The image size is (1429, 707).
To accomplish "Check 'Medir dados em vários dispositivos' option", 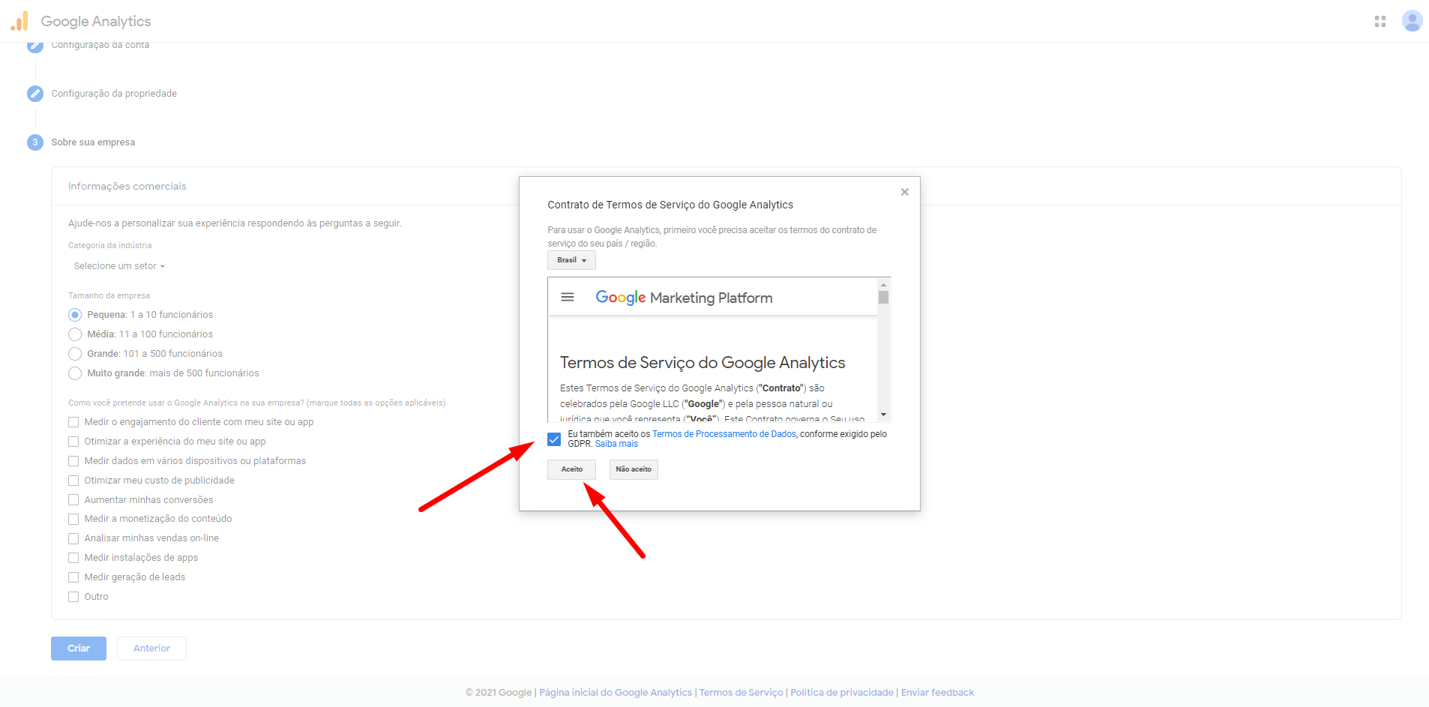I will tap(73, 461).
